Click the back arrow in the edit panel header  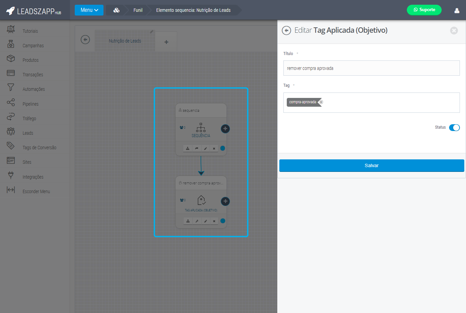click(x=286, y=30)
